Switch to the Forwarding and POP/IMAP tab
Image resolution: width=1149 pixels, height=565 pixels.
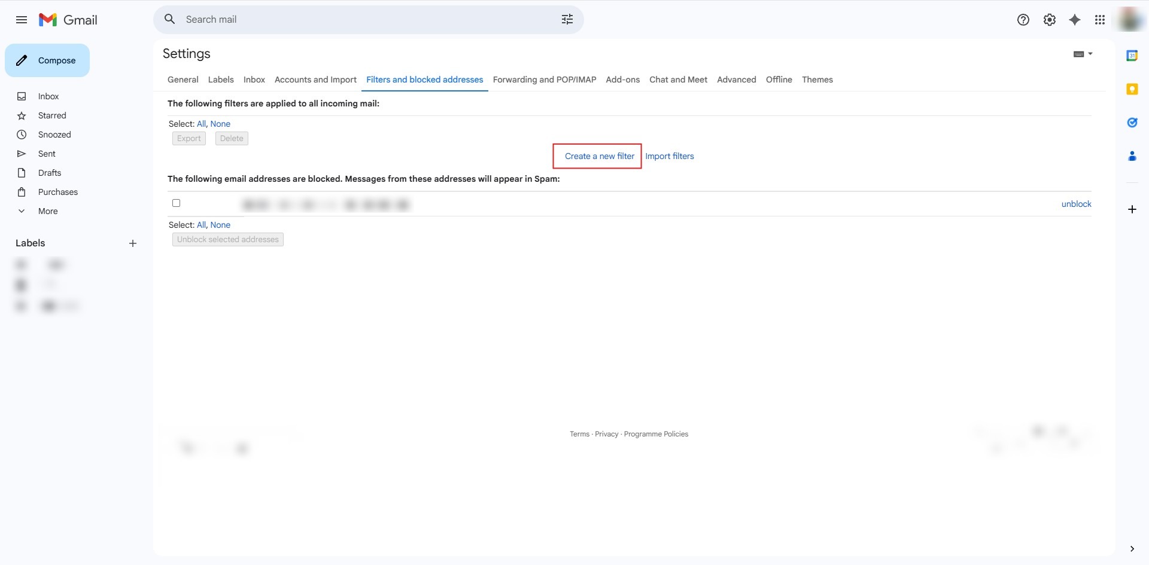point(544,80)
